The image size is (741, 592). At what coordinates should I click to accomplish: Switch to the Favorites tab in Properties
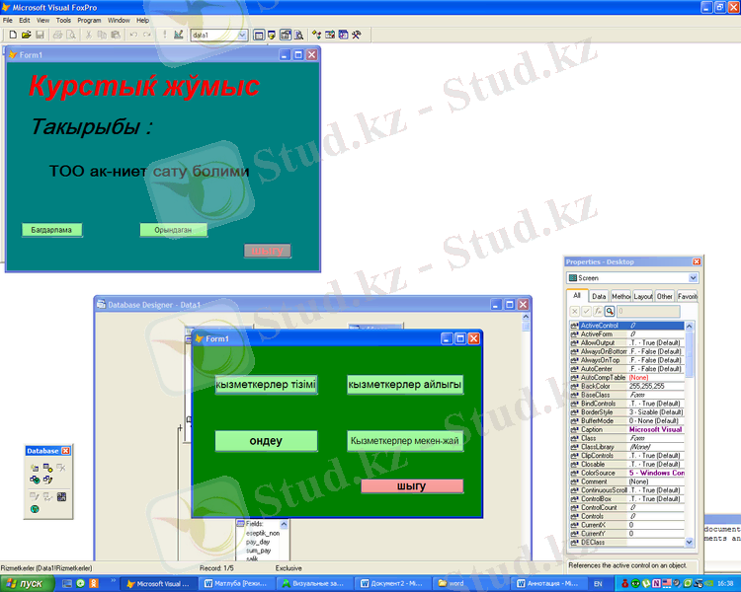click(687, 296)
